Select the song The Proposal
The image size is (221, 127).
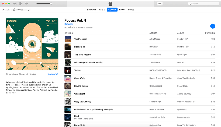80,39
